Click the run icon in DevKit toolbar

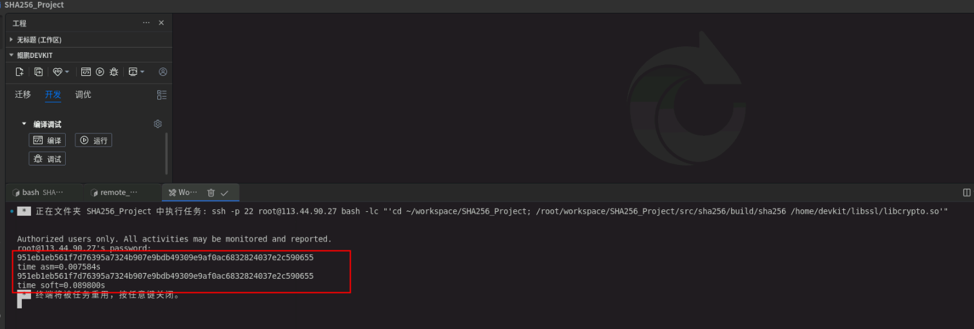tap(100, 72)
